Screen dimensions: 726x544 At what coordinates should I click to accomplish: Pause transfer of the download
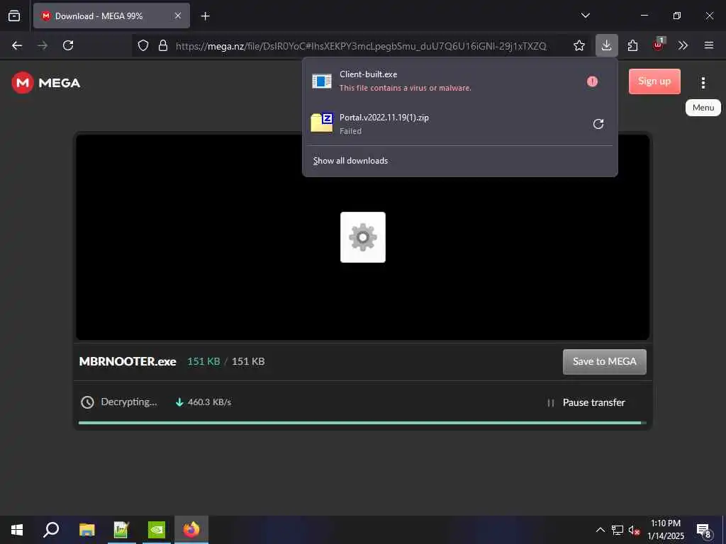coord(586,402)
